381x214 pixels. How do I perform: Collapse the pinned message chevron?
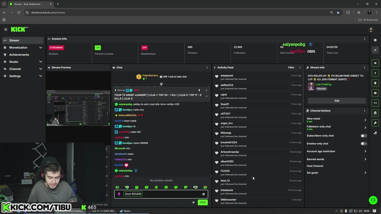tap(206, 96)
